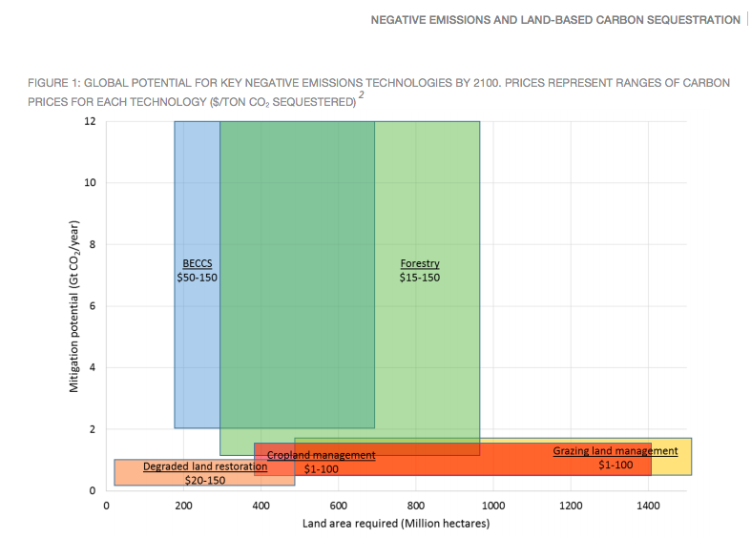Open footnote 2 superscript after the caption
The width and height of the screenshot is (751, 538).
click(362, 95)
